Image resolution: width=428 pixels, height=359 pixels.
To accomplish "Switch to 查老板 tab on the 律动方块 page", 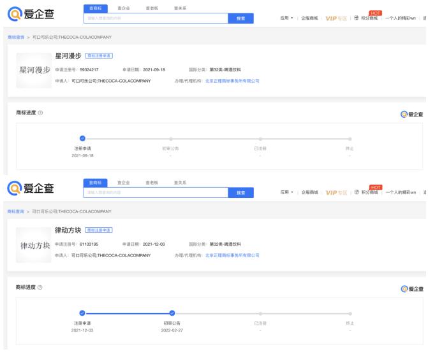I will [152, 183].
